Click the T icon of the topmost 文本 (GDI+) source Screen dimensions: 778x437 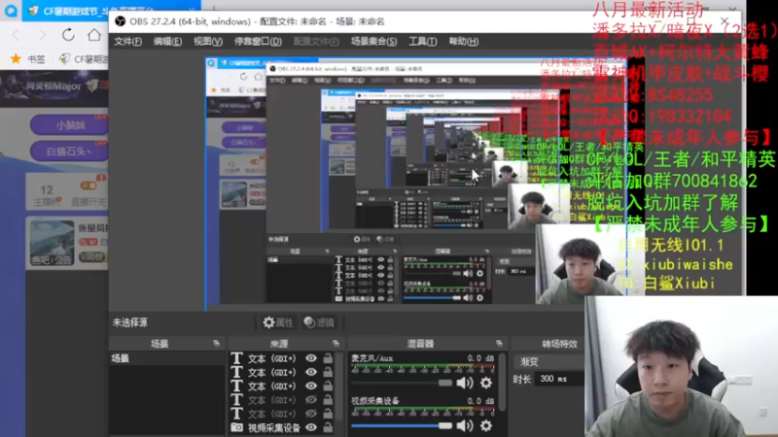click(x=236, y=357)
